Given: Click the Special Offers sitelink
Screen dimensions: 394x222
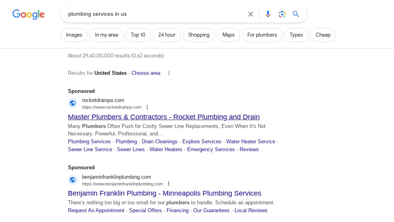Looking at the screenshot, I should pos(145,211).
